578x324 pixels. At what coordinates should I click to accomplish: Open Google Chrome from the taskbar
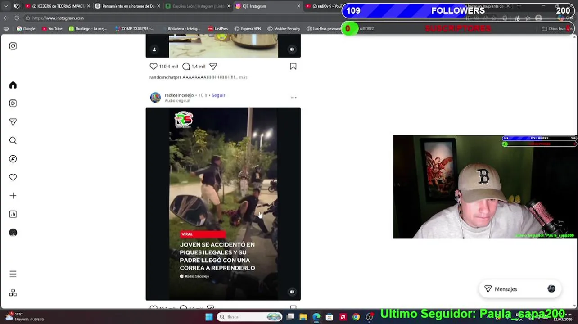tap(356, 317)
